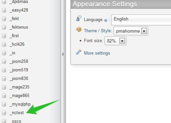Click database icon beside _easy428

tap(4, 10)
